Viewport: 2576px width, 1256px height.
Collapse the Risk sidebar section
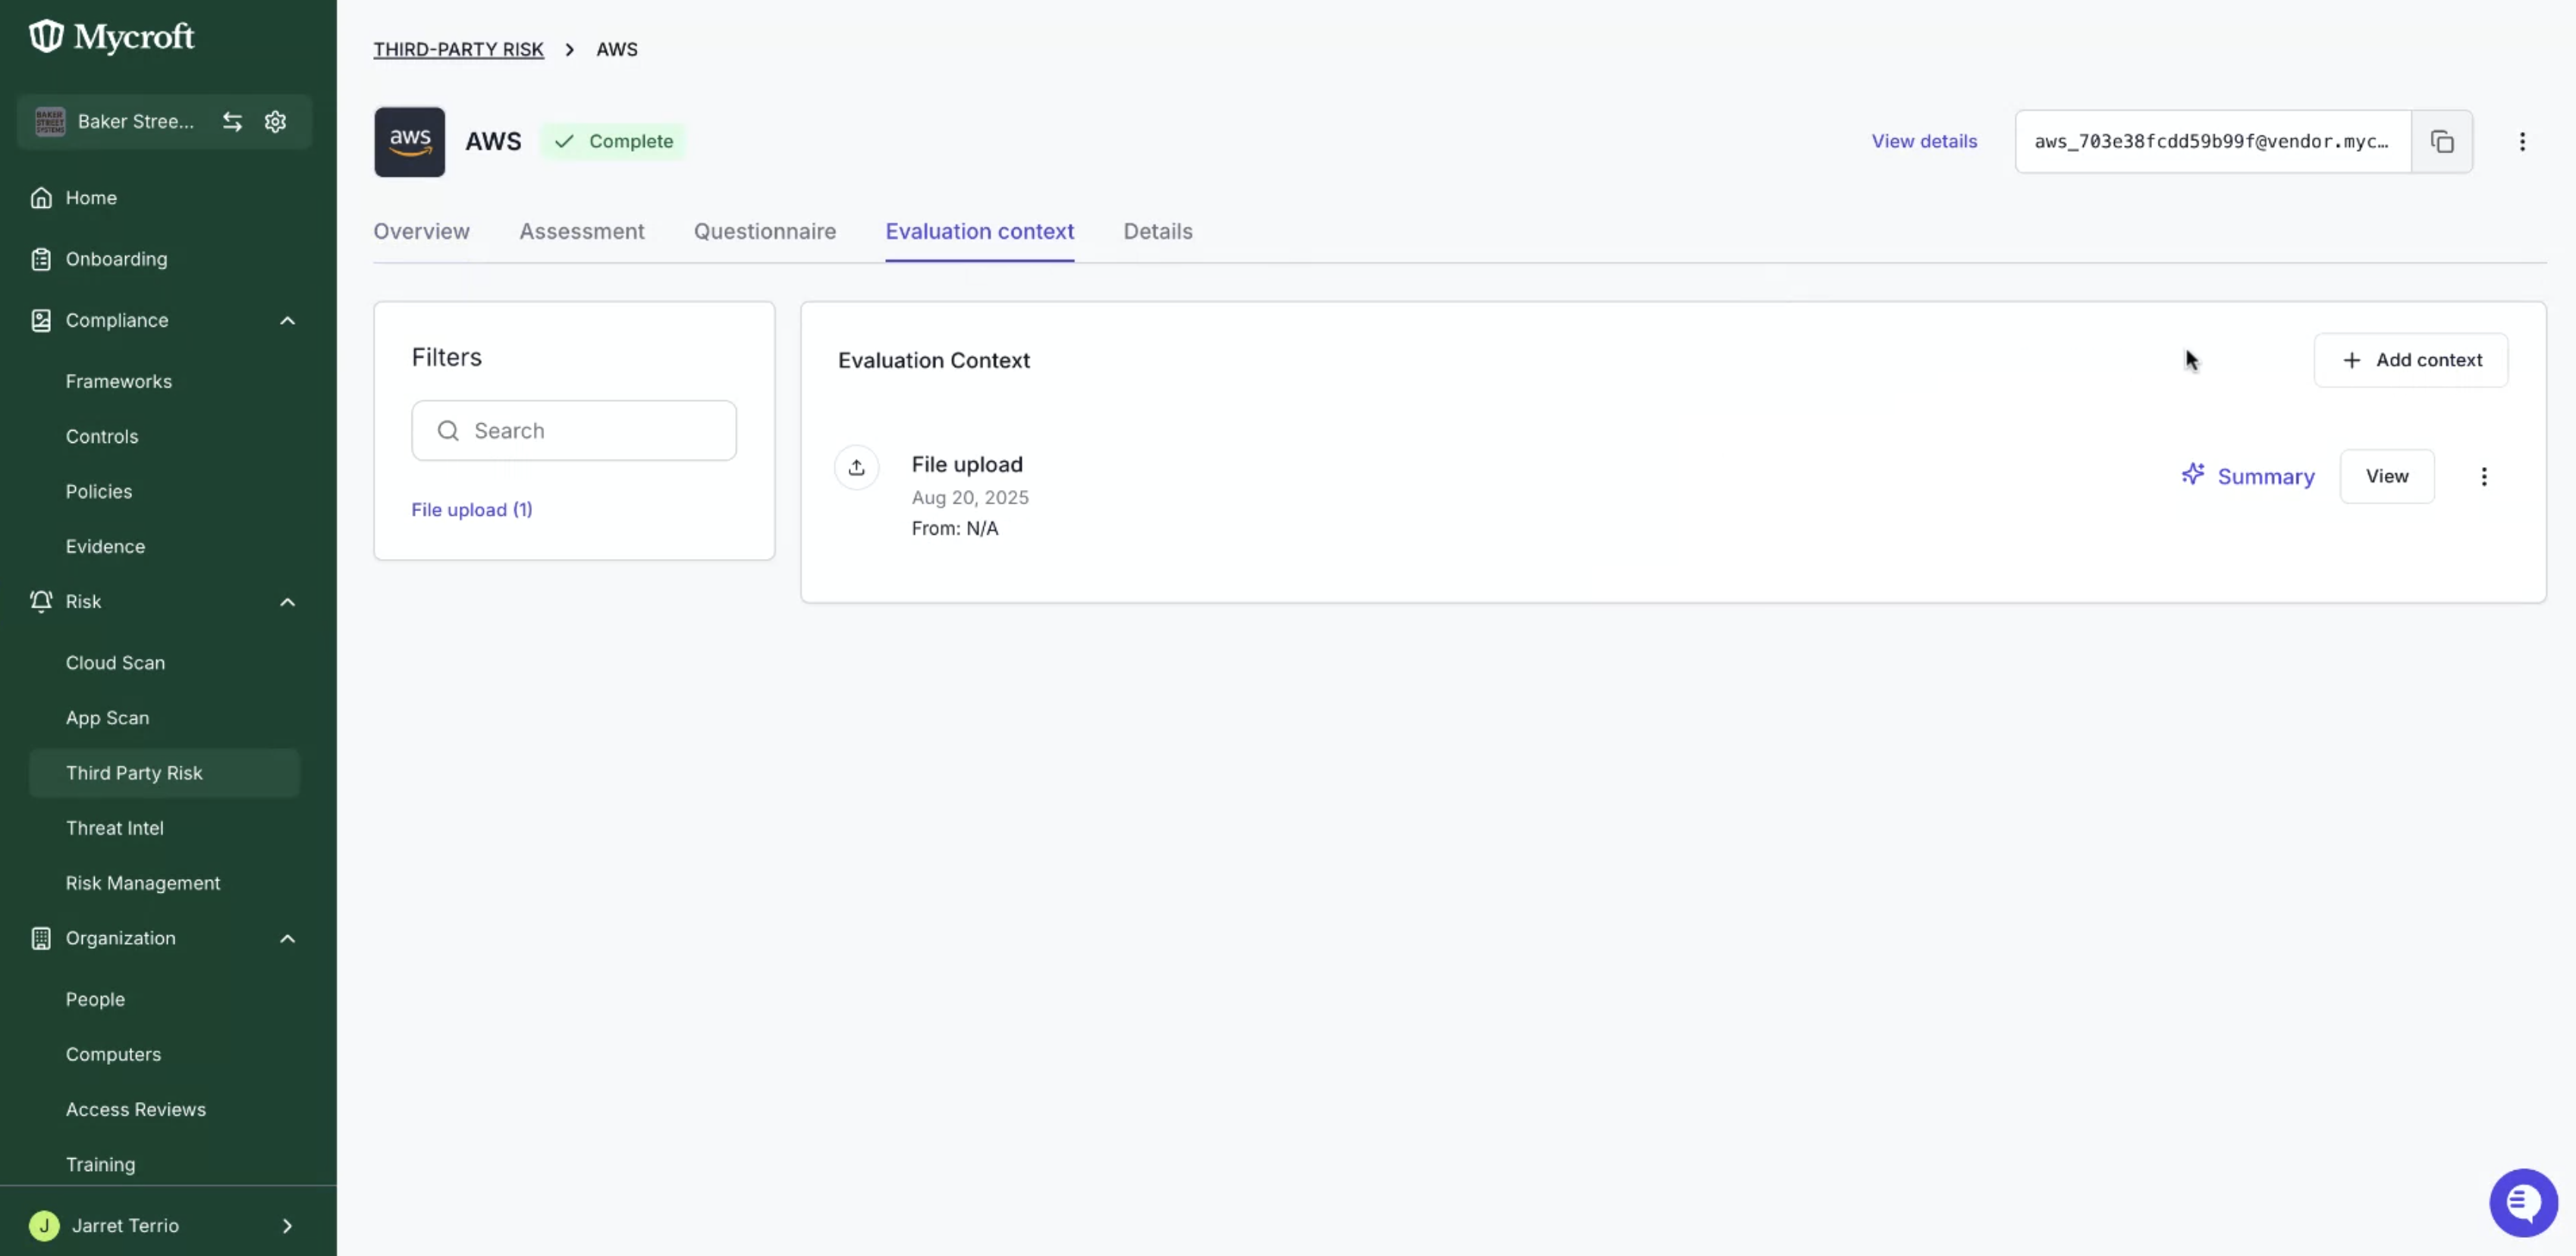[287, 601]
